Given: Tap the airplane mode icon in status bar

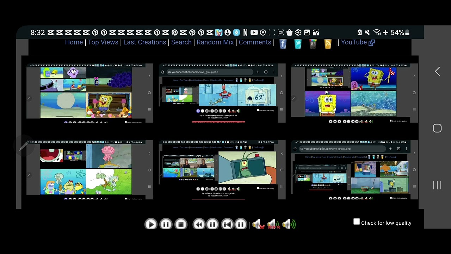Looking at the screenshot, I should click(x=385, y=32).
